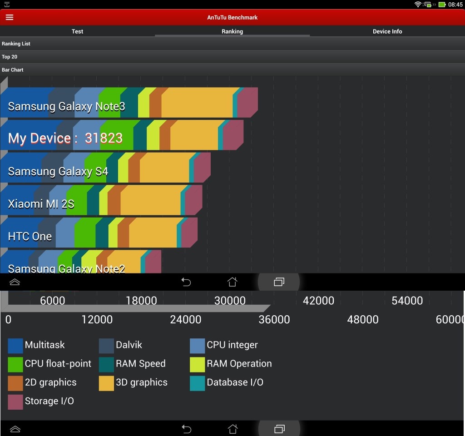Tap the upper home navigation icon
Image resolution: width=465 pixels, height=436 pixels.
click(x=232, y=282)
